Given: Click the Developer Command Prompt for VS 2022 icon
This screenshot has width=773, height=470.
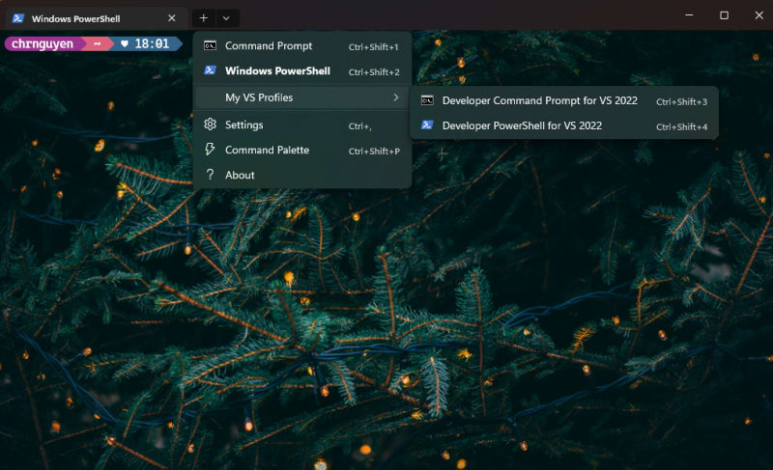Looking at the screenshot, I should pos(426,100).
